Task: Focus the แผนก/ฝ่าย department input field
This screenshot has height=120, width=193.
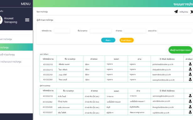Action: point(175,31)
